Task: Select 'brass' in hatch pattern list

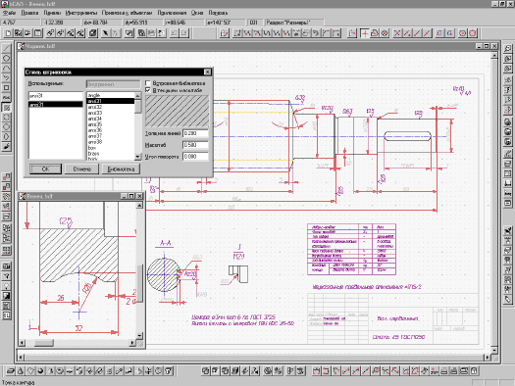Action: (111, 154)
